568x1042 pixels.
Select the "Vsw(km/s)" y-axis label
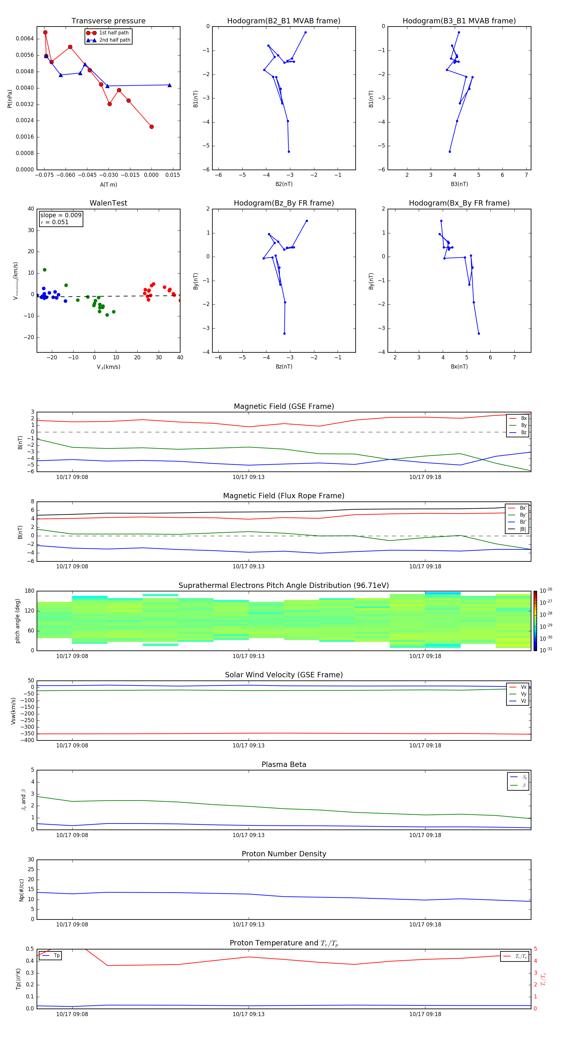(x=13, y=711)
